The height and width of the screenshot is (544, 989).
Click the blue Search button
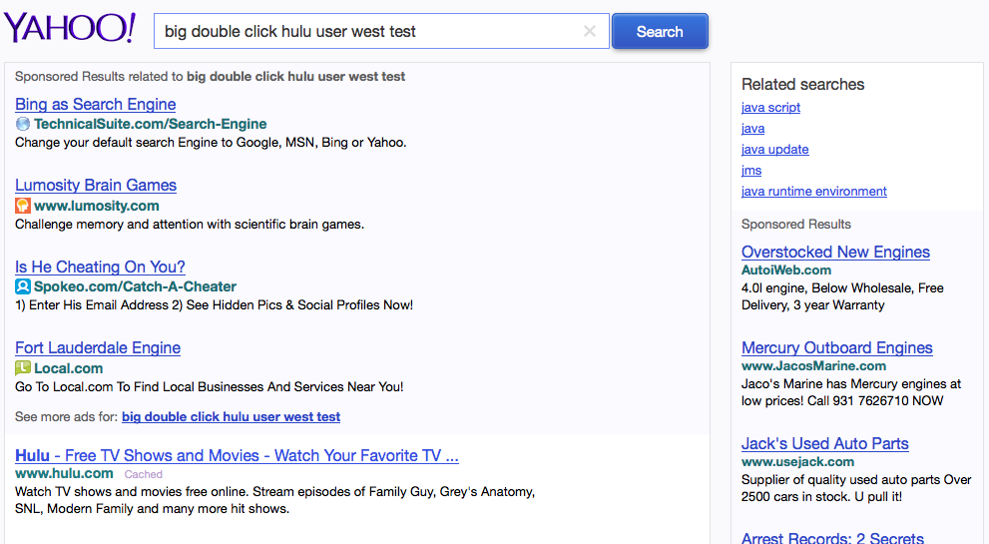coord(660,31)
